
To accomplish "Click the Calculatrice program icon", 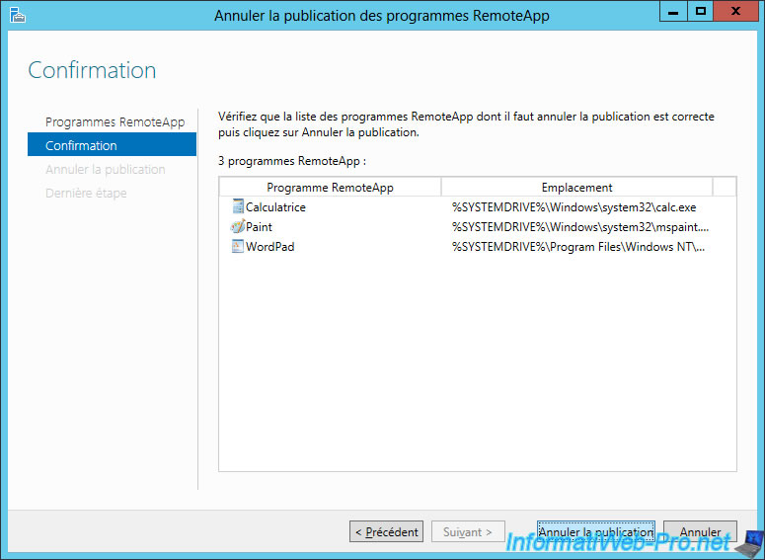I will (238, 206).
